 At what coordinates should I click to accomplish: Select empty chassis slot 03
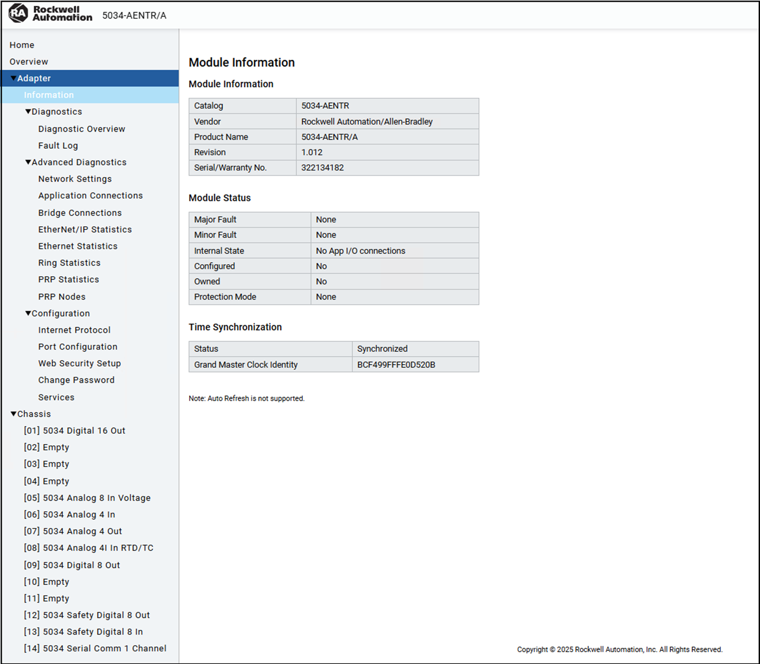[46, 464]
